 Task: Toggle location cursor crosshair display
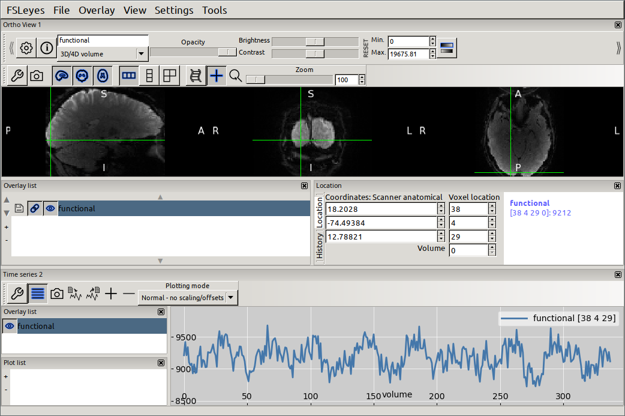pos(216,76)
